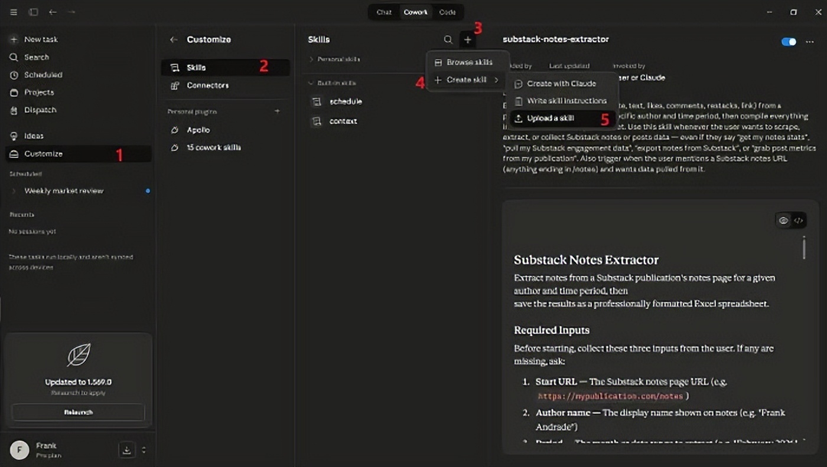
Task: Open the account switcher chevrons by Frank
Action: tap(144, 450)
